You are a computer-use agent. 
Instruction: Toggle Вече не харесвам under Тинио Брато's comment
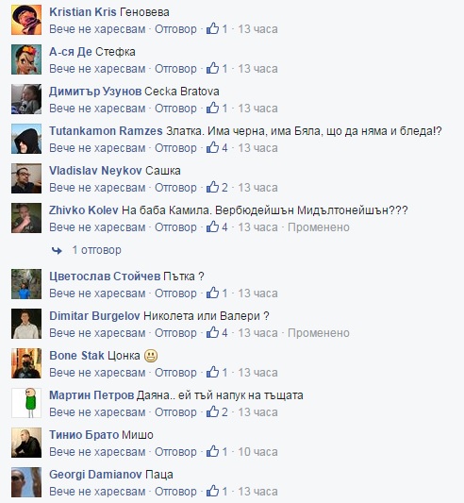click(97, 452)
